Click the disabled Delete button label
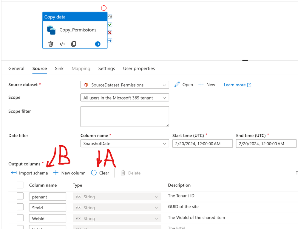 [134, 173]
